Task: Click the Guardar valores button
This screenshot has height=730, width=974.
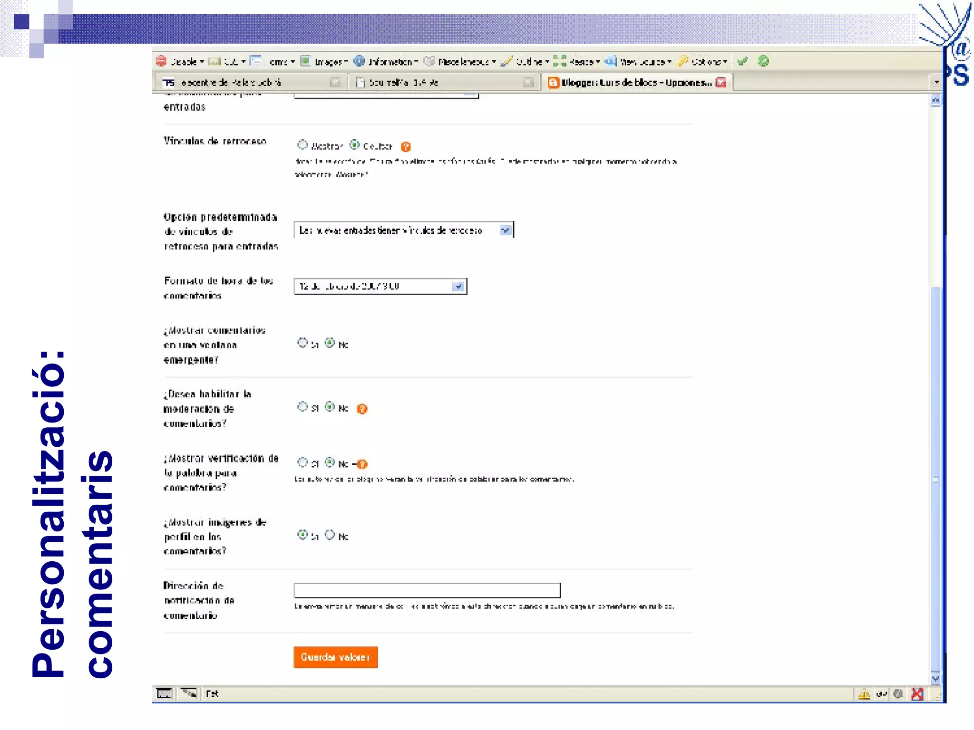Action: tap(335, 657)
